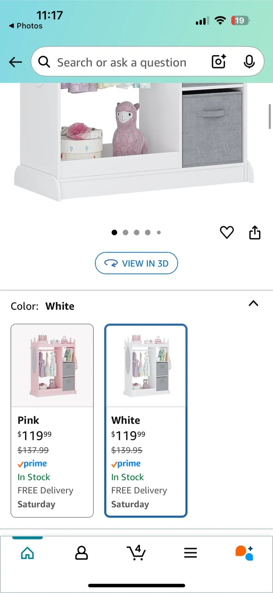Tap the battery indicator in the status bar
The height and width of the screenshot is (593, 273).
[x=241, y=20]
